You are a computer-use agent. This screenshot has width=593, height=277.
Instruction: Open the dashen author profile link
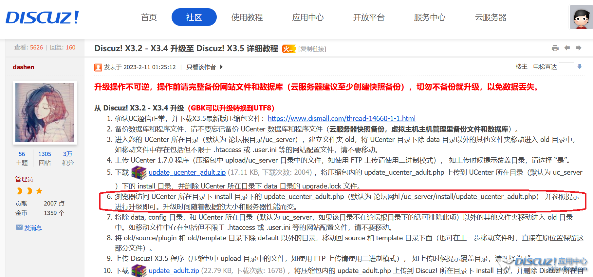[x=23, y=67]
